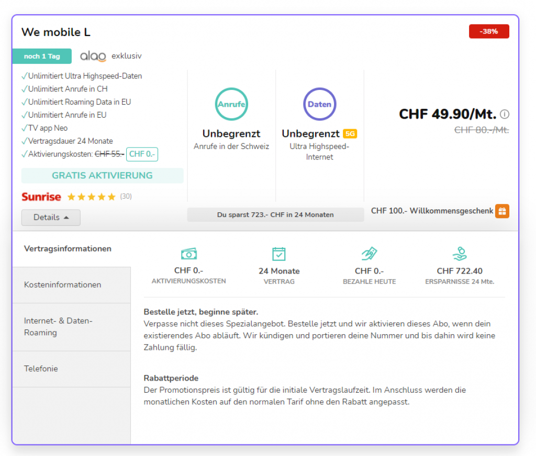Click the Anrufe circle icon

click(x=231, y=104)
